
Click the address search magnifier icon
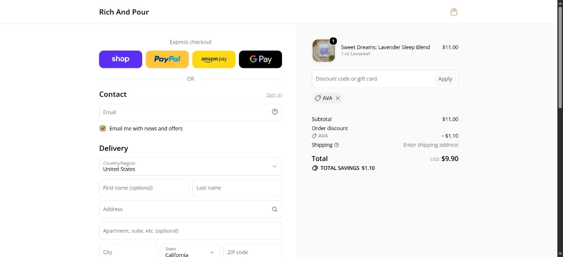[x=275, y=209]
